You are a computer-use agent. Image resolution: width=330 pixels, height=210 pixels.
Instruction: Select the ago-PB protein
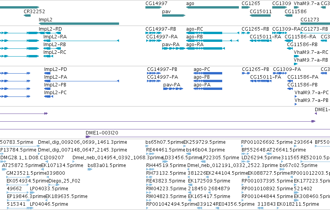click(208, 81)
